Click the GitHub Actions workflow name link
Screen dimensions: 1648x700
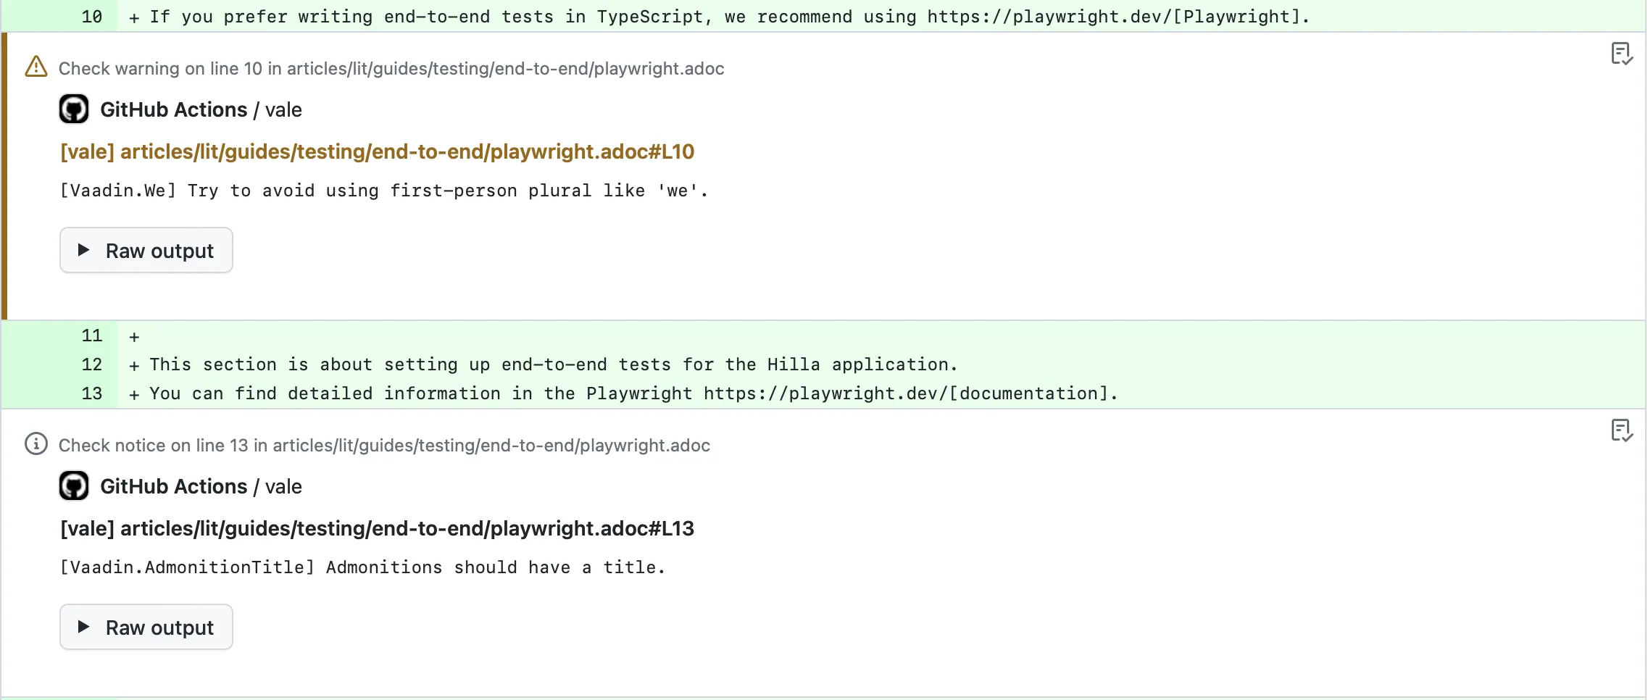pos(174,109)
